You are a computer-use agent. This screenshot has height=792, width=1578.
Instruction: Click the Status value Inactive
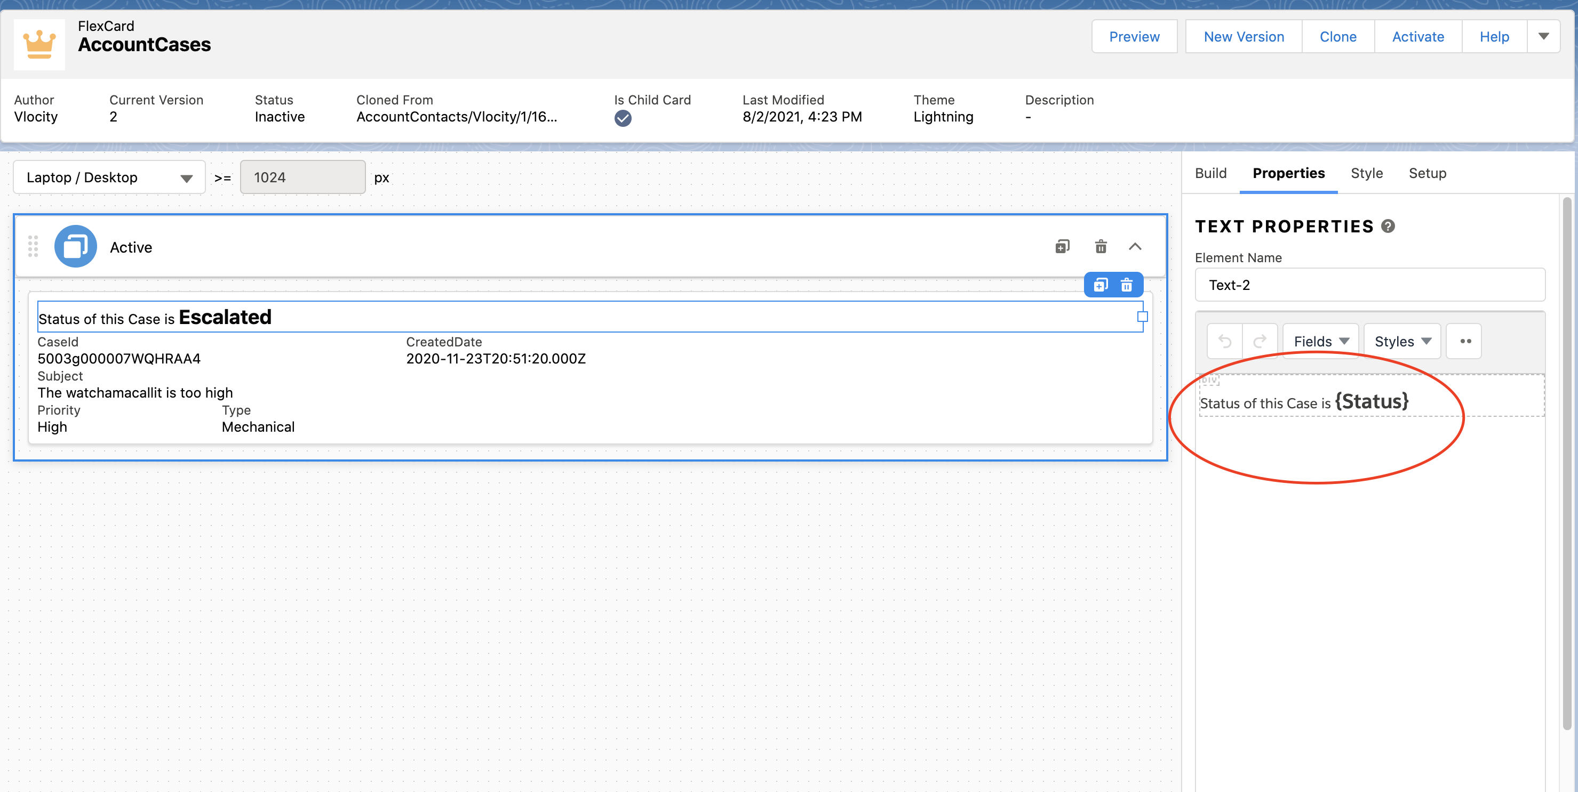pyautogui.click(x=280, y=117)
